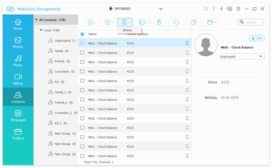This screenshot has width=272, height=168.
Task: Click the refresh contacts icon
Action: pos(176,22)
